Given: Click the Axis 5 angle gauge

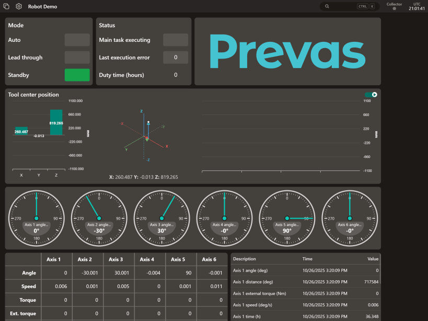Looking at the screenshot, I should pyautogui.click(x=287, y=218).
